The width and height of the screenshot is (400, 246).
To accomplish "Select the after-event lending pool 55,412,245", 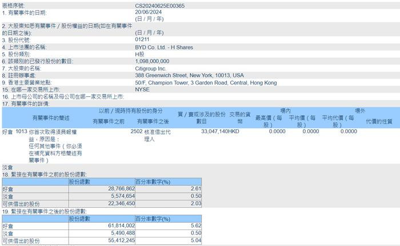I will pos(121,240).
